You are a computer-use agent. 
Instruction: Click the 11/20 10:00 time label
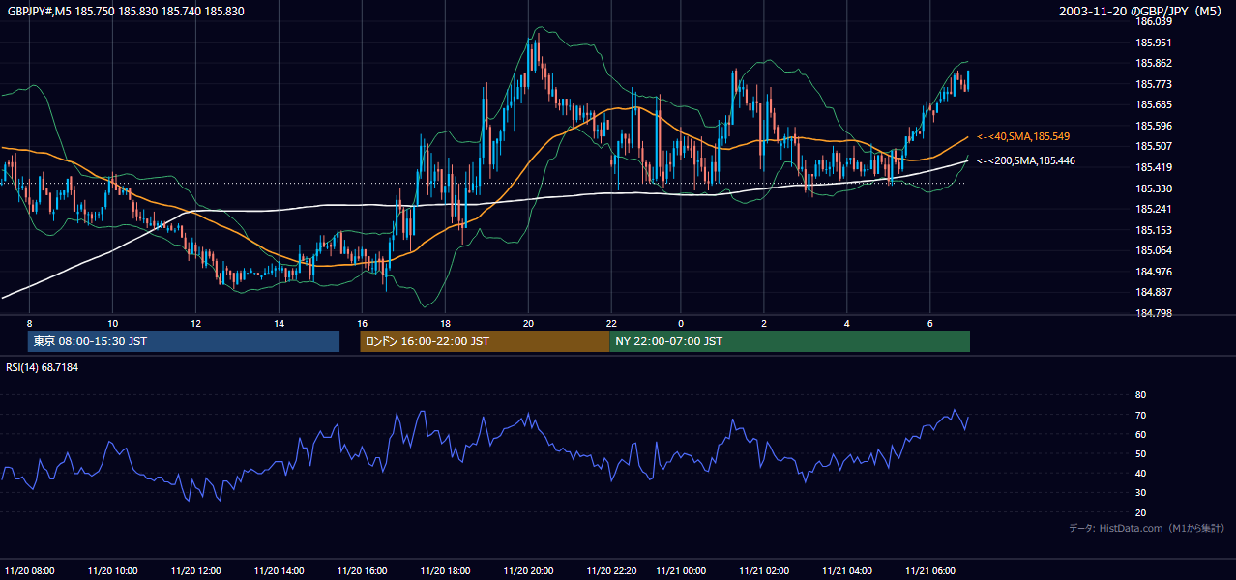pos(113,570)
